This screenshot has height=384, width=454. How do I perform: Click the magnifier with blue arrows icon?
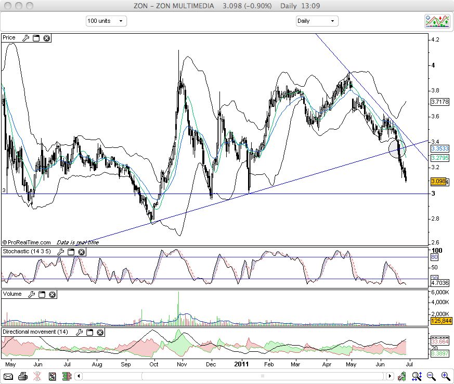pos(417,376)
